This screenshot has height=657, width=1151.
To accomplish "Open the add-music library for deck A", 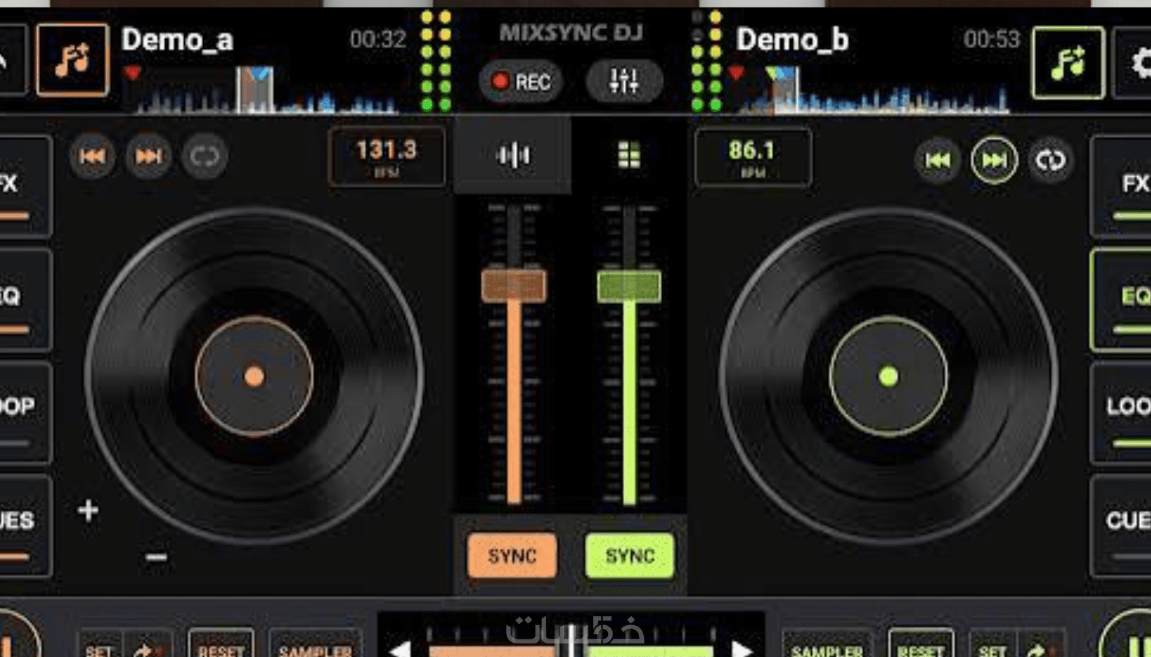I will point(72,60).
